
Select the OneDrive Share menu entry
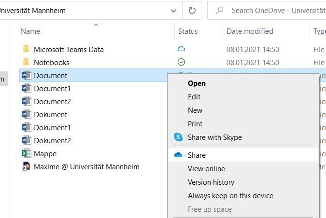coord(243,155)
